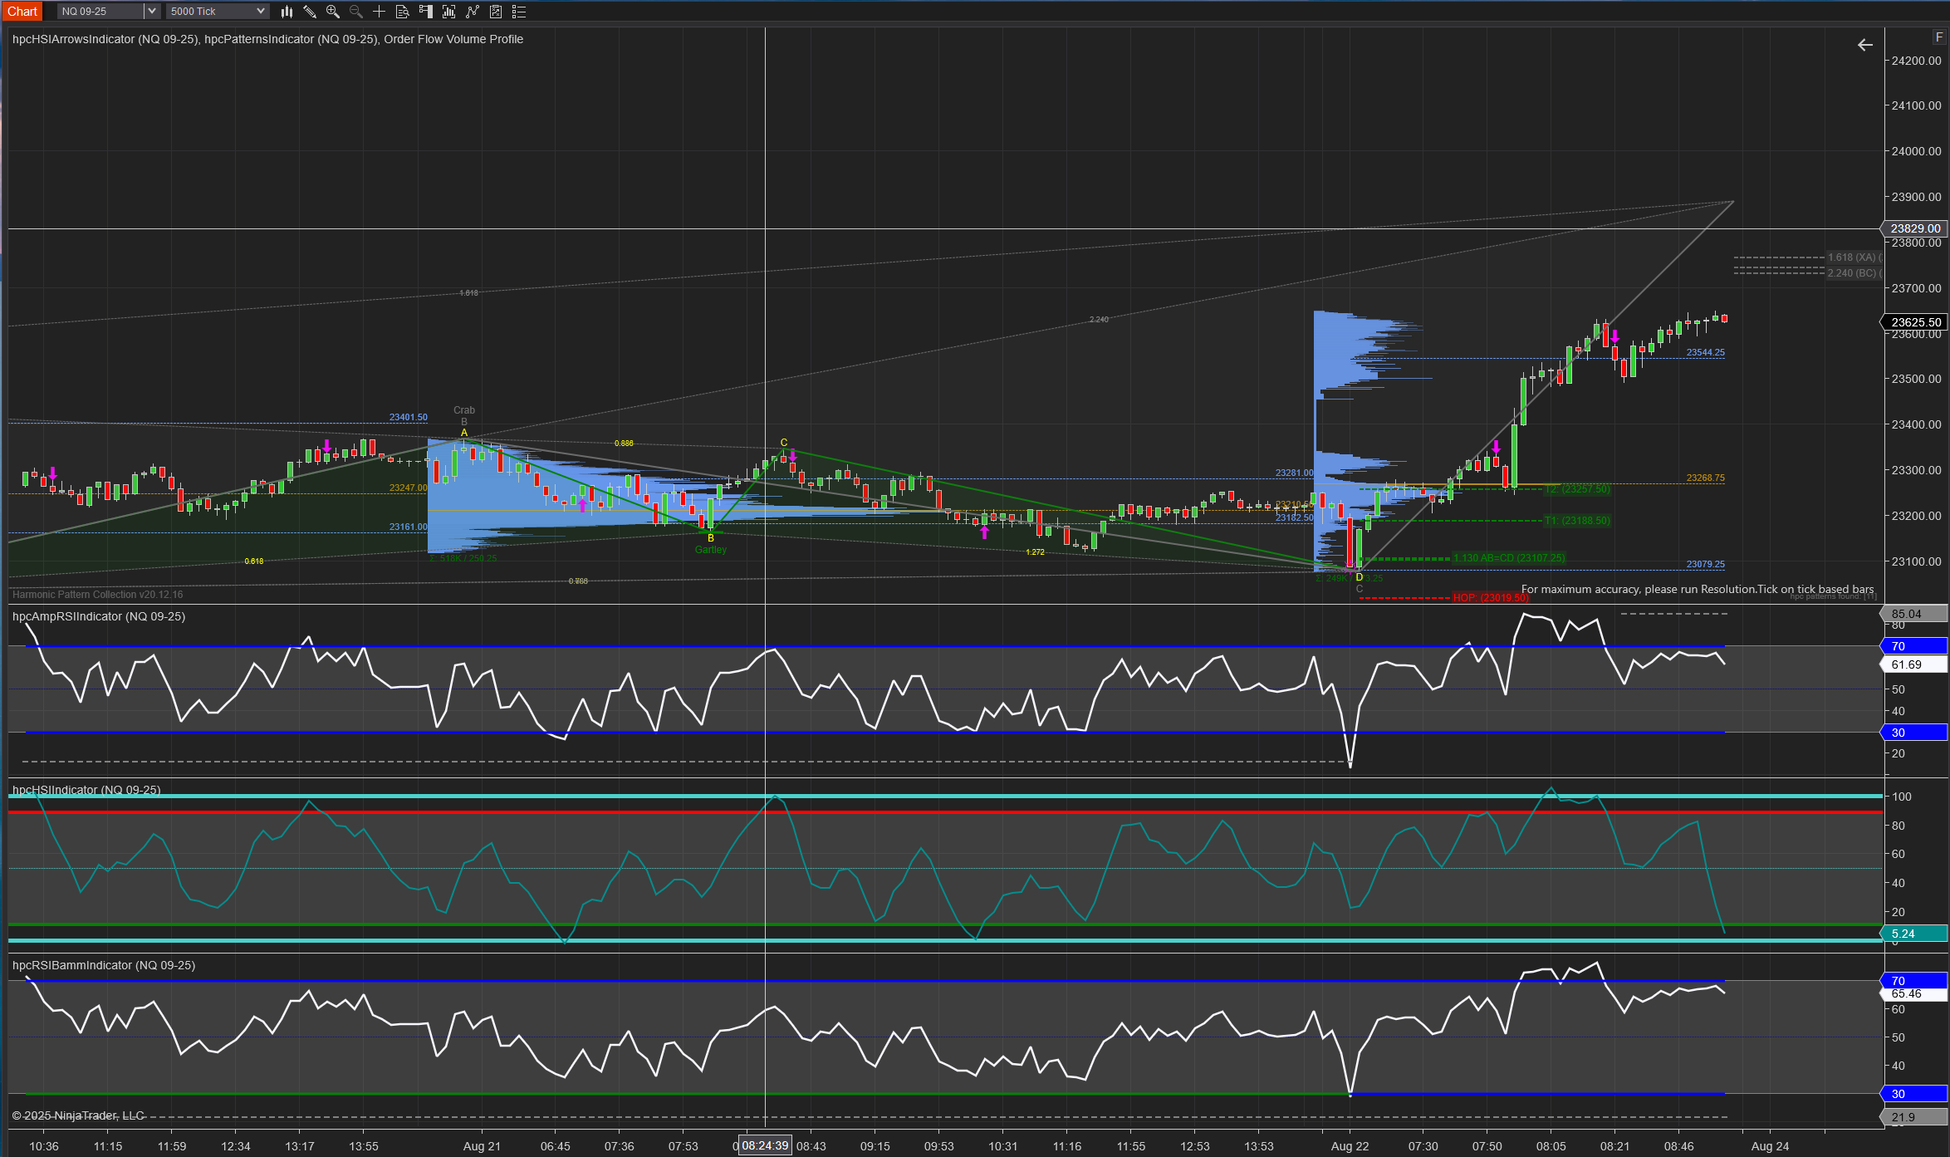Image resolution: width=1950 pixels, height=1157 pixels.
Task: Open the chart properties icon
Action: (496, 11)
